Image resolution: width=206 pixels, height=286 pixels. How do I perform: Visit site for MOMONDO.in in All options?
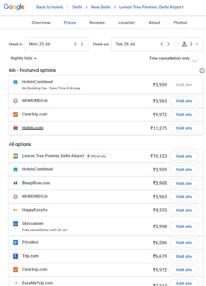pyautogui.click(x=184, y=197)
